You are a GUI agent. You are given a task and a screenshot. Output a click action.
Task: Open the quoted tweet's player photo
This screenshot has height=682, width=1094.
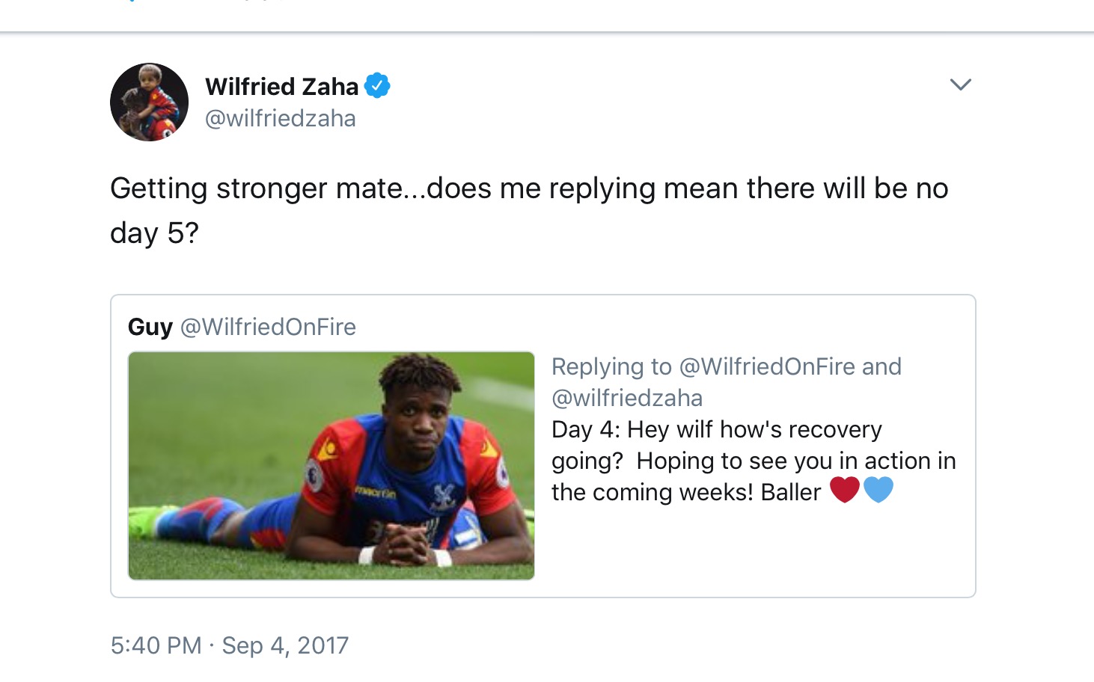(331, 465)
